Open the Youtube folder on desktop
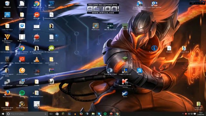The image size is (206, 116). click(51, 27)
